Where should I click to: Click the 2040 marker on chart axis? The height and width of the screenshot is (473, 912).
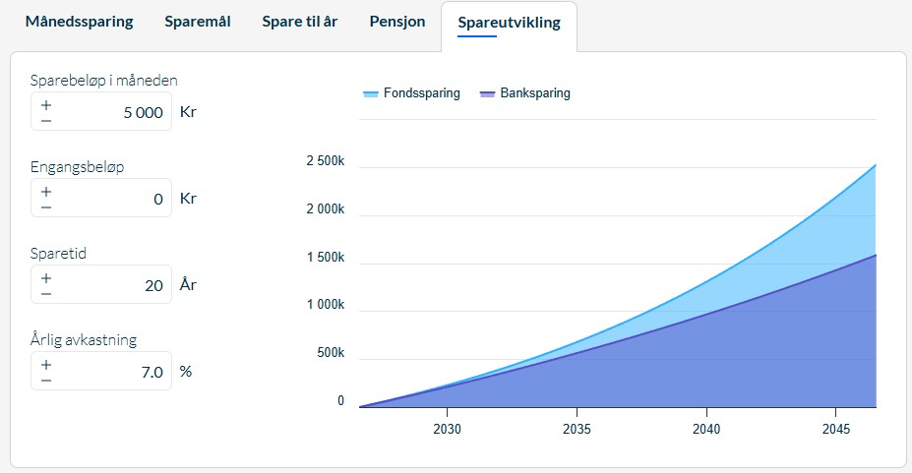pyautogui.click(x=706, y=429)
